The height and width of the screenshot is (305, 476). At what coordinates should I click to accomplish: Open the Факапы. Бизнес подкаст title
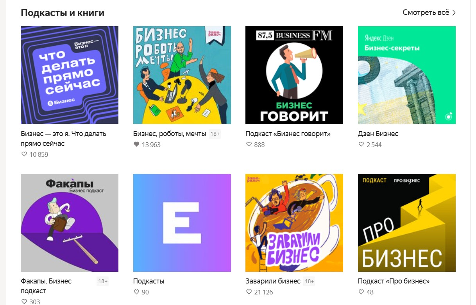46,286
